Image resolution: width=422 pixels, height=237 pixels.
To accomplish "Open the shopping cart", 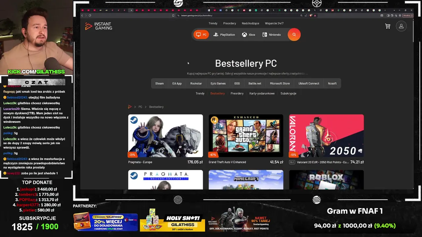I will point(388,26).
